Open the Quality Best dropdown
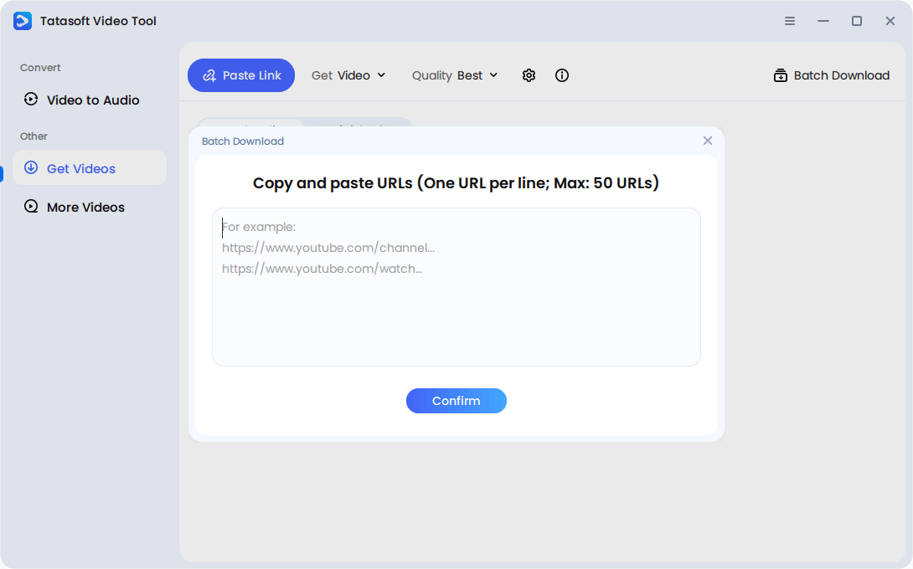Screen dimensions: 913x569 coord(455,75)
